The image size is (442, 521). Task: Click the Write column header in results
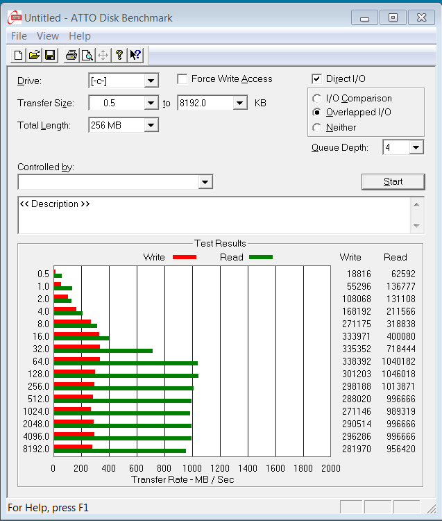coord(350,257)
